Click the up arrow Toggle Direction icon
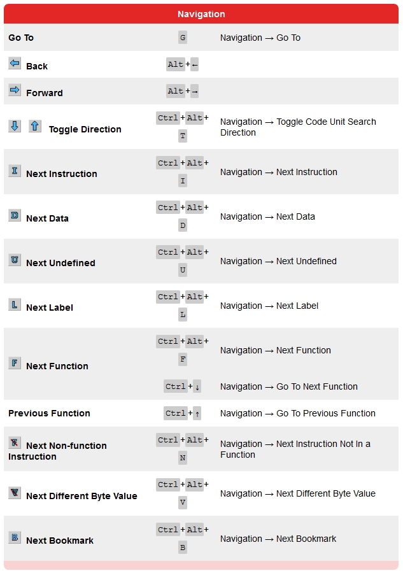This screenshot has width=403, height=573. tap(35, 126)
